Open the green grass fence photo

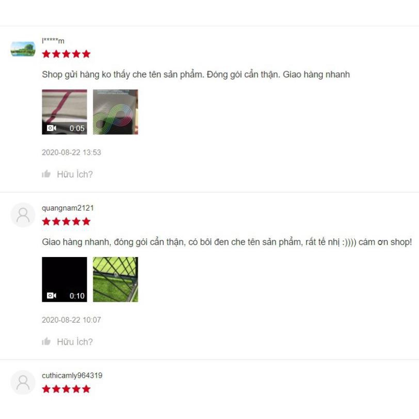116,280
